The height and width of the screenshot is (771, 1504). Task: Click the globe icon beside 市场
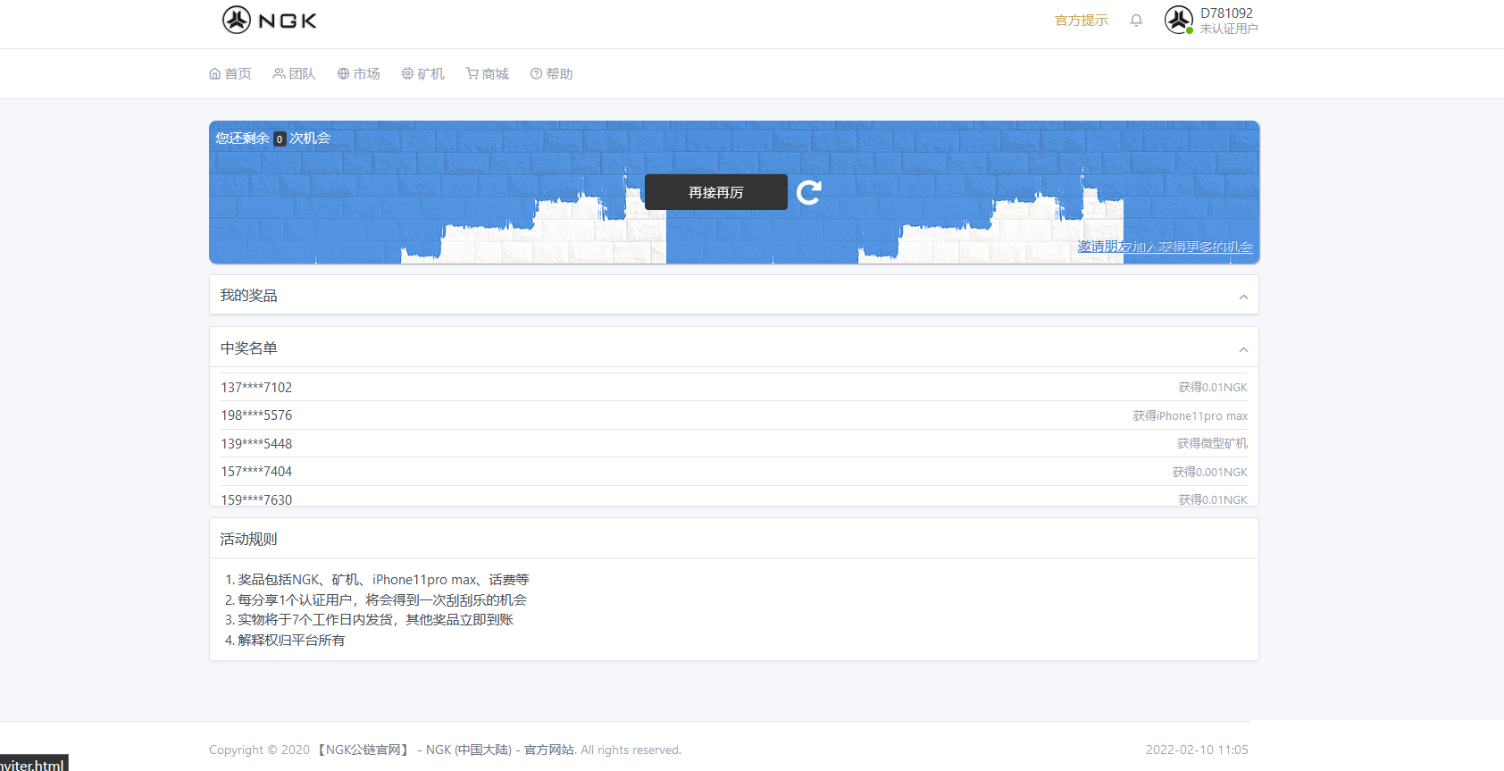343,74
